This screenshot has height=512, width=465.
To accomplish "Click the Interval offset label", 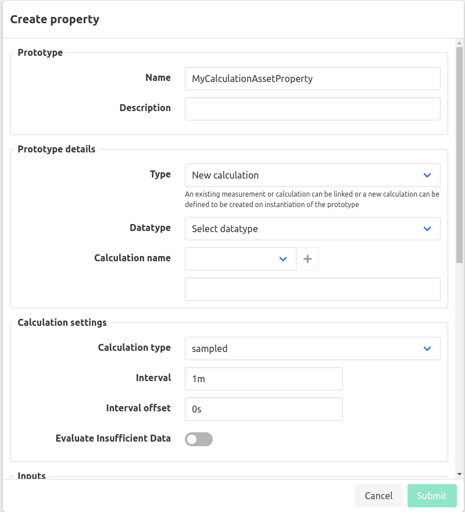I will coord(138,408).
